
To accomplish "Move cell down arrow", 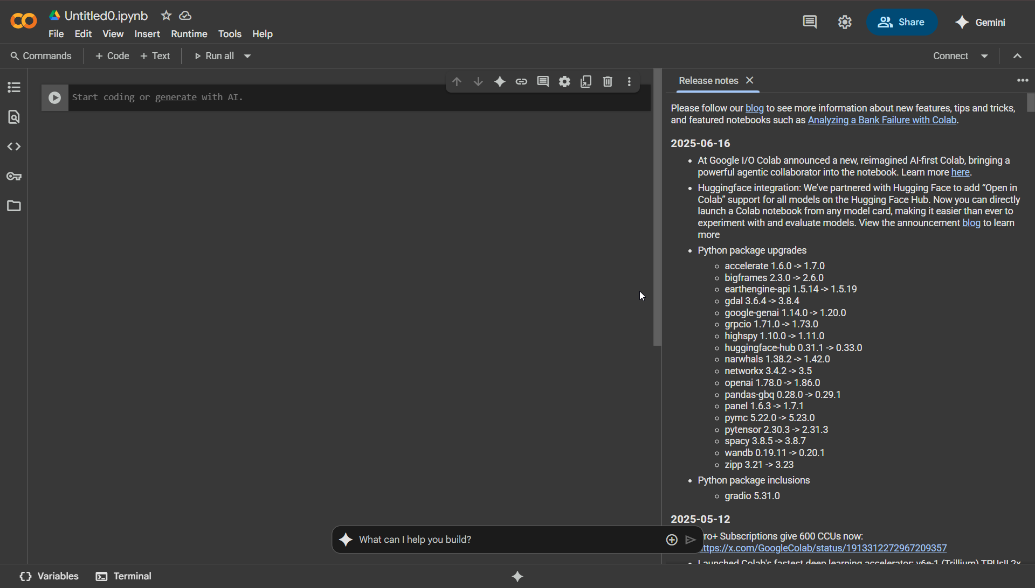I will [x=478, y=81].
